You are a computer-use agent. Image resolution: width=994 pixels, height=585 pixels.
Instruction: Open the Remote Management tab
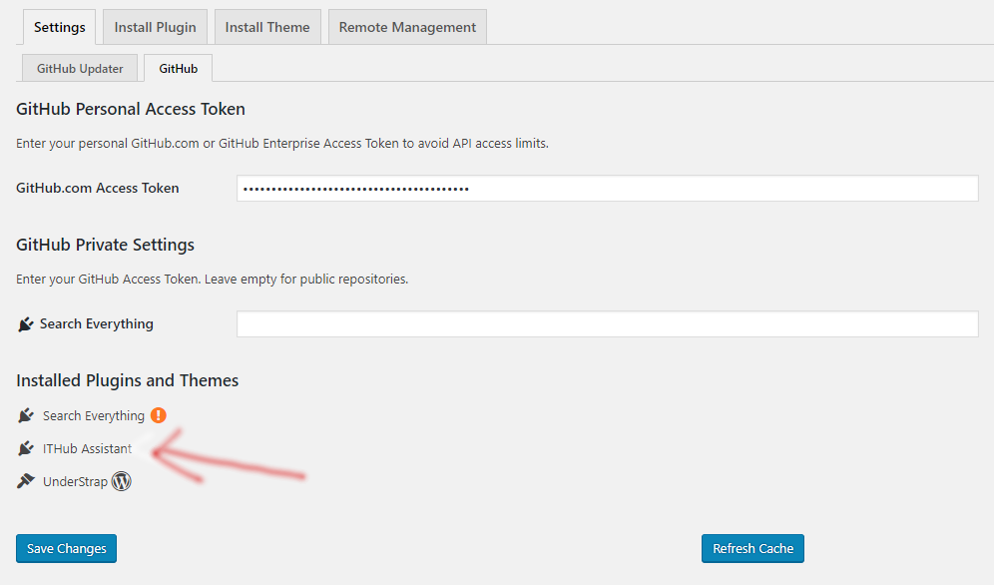(407, 27)
